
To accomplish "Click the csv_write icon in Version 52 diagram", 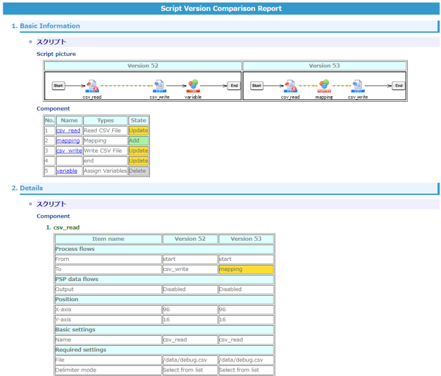I will click(x=159, y=86).
